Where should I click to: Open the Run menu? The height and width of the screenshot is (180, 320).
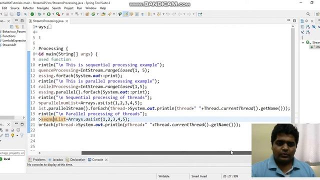pyautogui.click(x=79, y=8)
